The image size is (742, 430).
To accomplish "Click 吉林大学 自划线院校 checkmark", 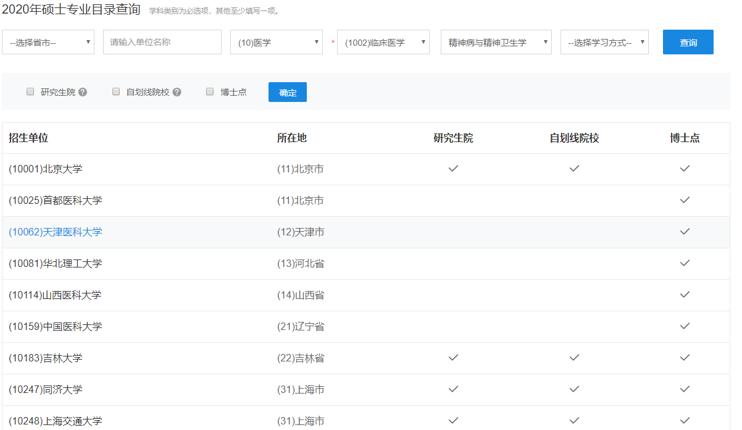I will pos(574,357).
